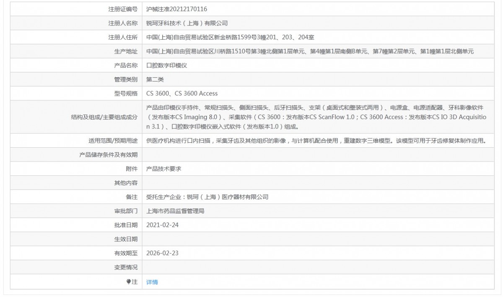This screenshot has width=503, height=297.
Task: Click the 产品名称 label
Action: [126, 65]
